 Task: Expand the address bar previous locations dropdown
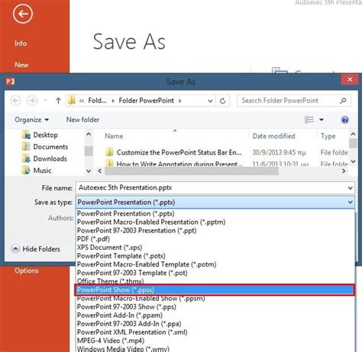point(210,101)
